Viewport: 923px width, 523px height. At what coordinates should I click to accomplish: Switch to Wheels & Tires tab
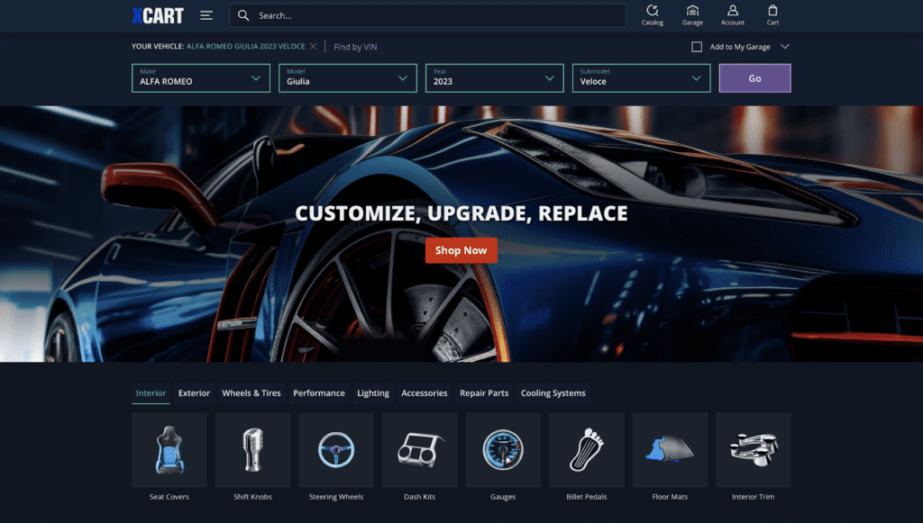[x=251, y=393]
